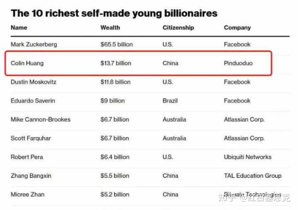The image size is (298, 210).
Task: Click the Colin Huang name cell
Action: pos(27,63)
